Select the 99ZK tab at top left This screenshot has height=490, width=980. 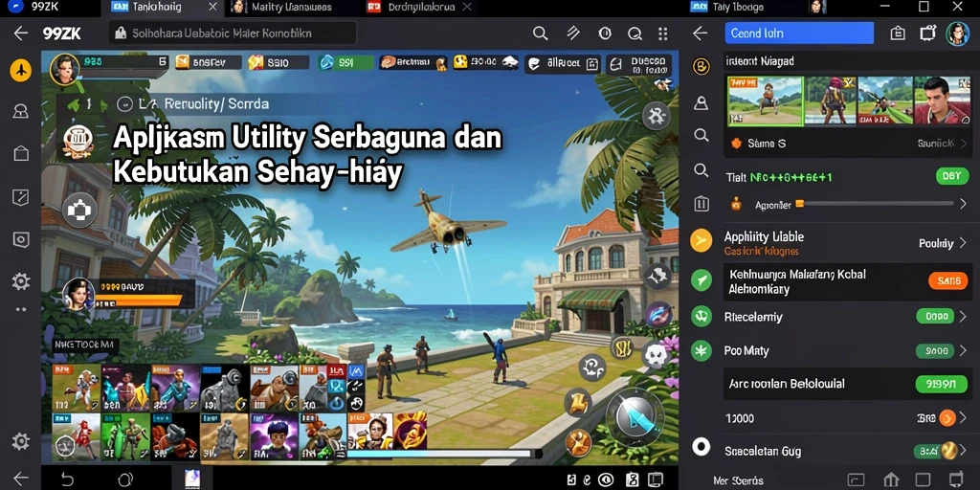47,8
